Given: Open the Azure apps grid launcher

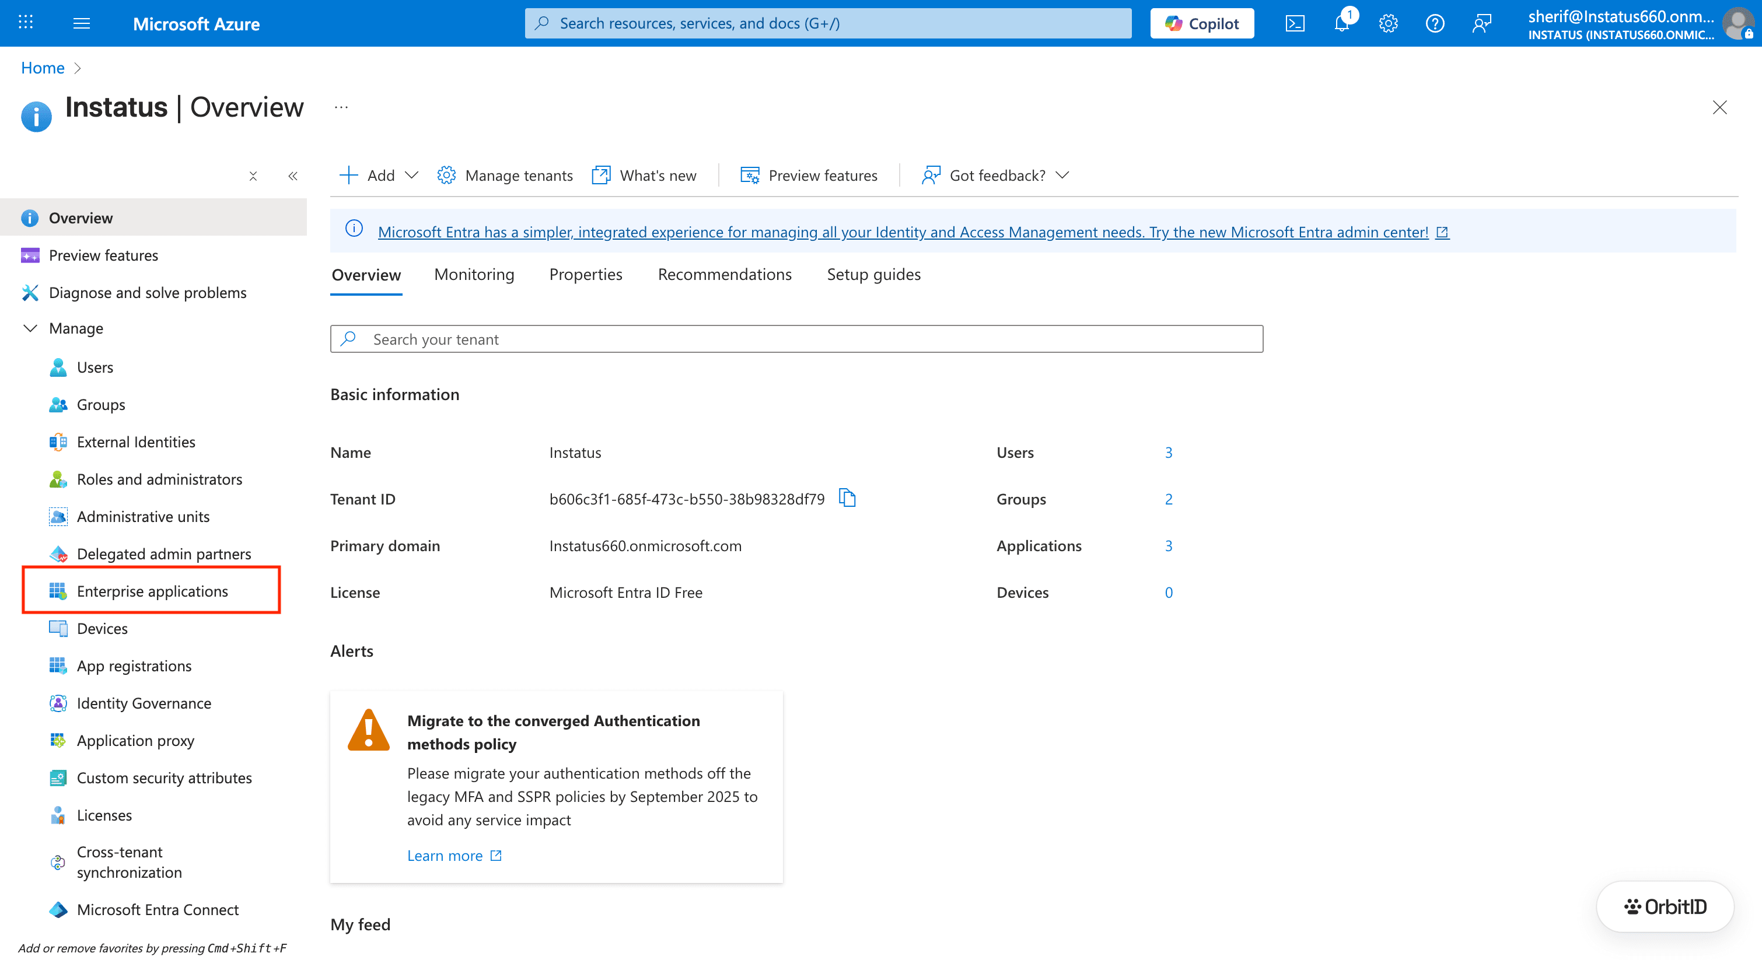Looking at the screenshot, I should (25, 23).
